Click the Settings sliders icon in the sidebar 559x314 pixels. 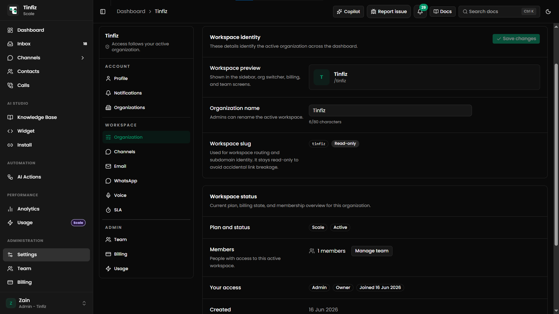(x=10, y=255)
